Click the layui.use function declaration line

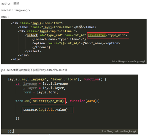coord(57,79)
